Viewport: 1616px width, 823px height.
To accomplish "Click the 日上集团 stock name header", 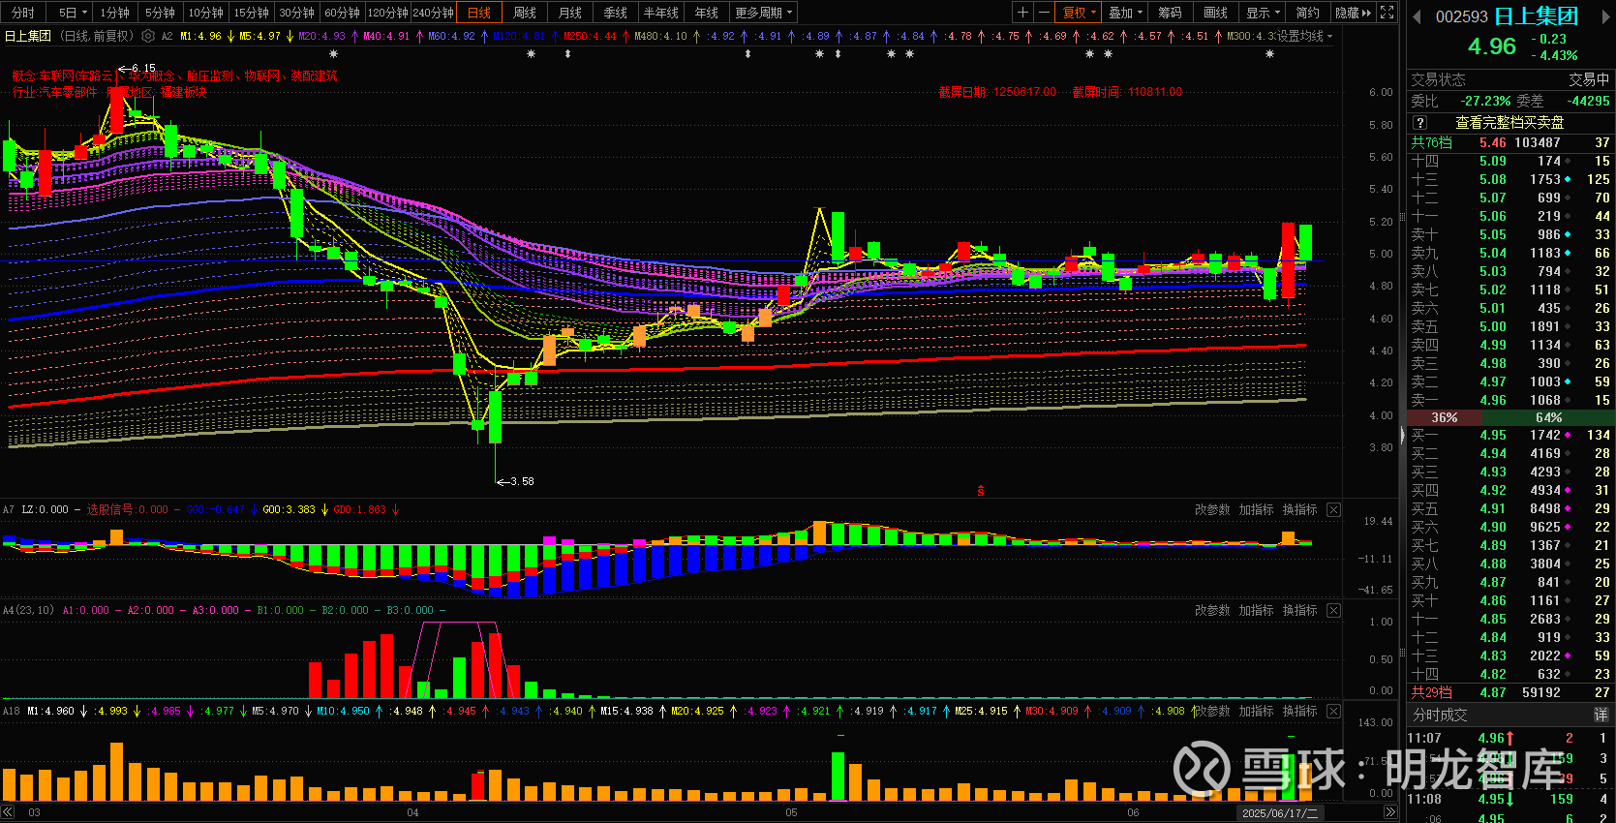I will click(x=1536, y=16).
